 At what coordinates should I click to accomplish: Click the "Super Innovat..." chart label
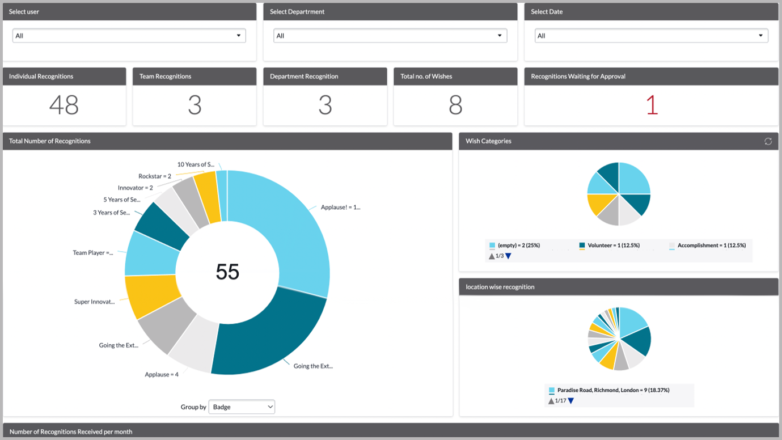tap(95, 302)
